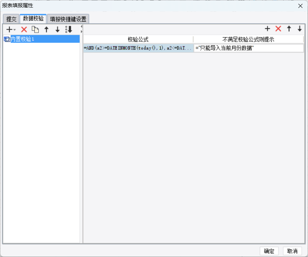Screen dimensions: 308x257
Task: Close the 报表填报属性 dialog
Action: point(300,6)
